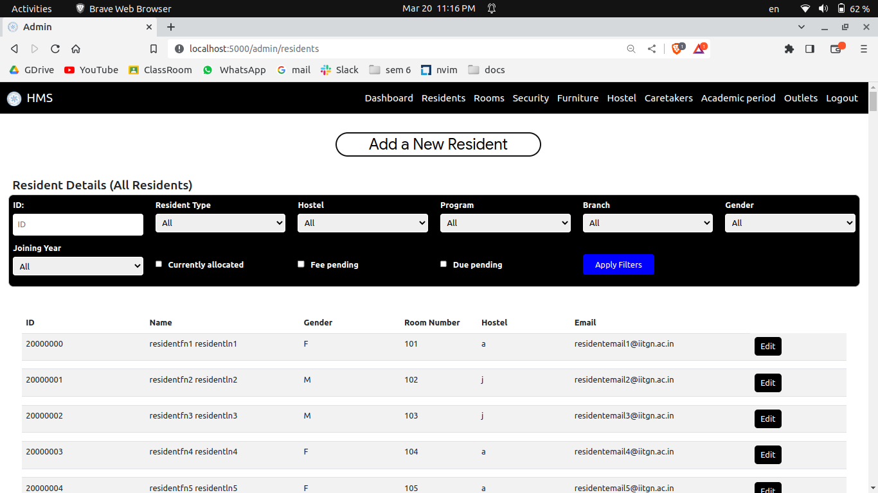Expand the Hostel filter dropdown
This screenshot has height=493, width=878.
(x=363, y=223)
